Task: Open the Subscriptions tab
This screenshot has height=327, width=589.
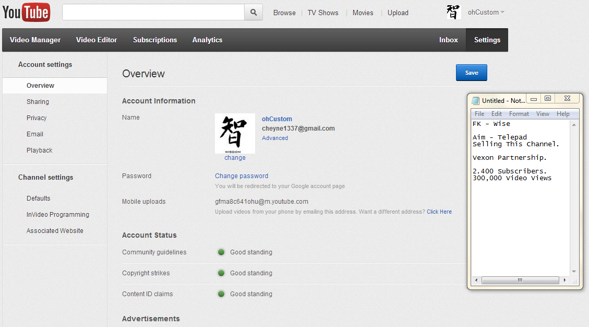Action: (x=155, y=40)
